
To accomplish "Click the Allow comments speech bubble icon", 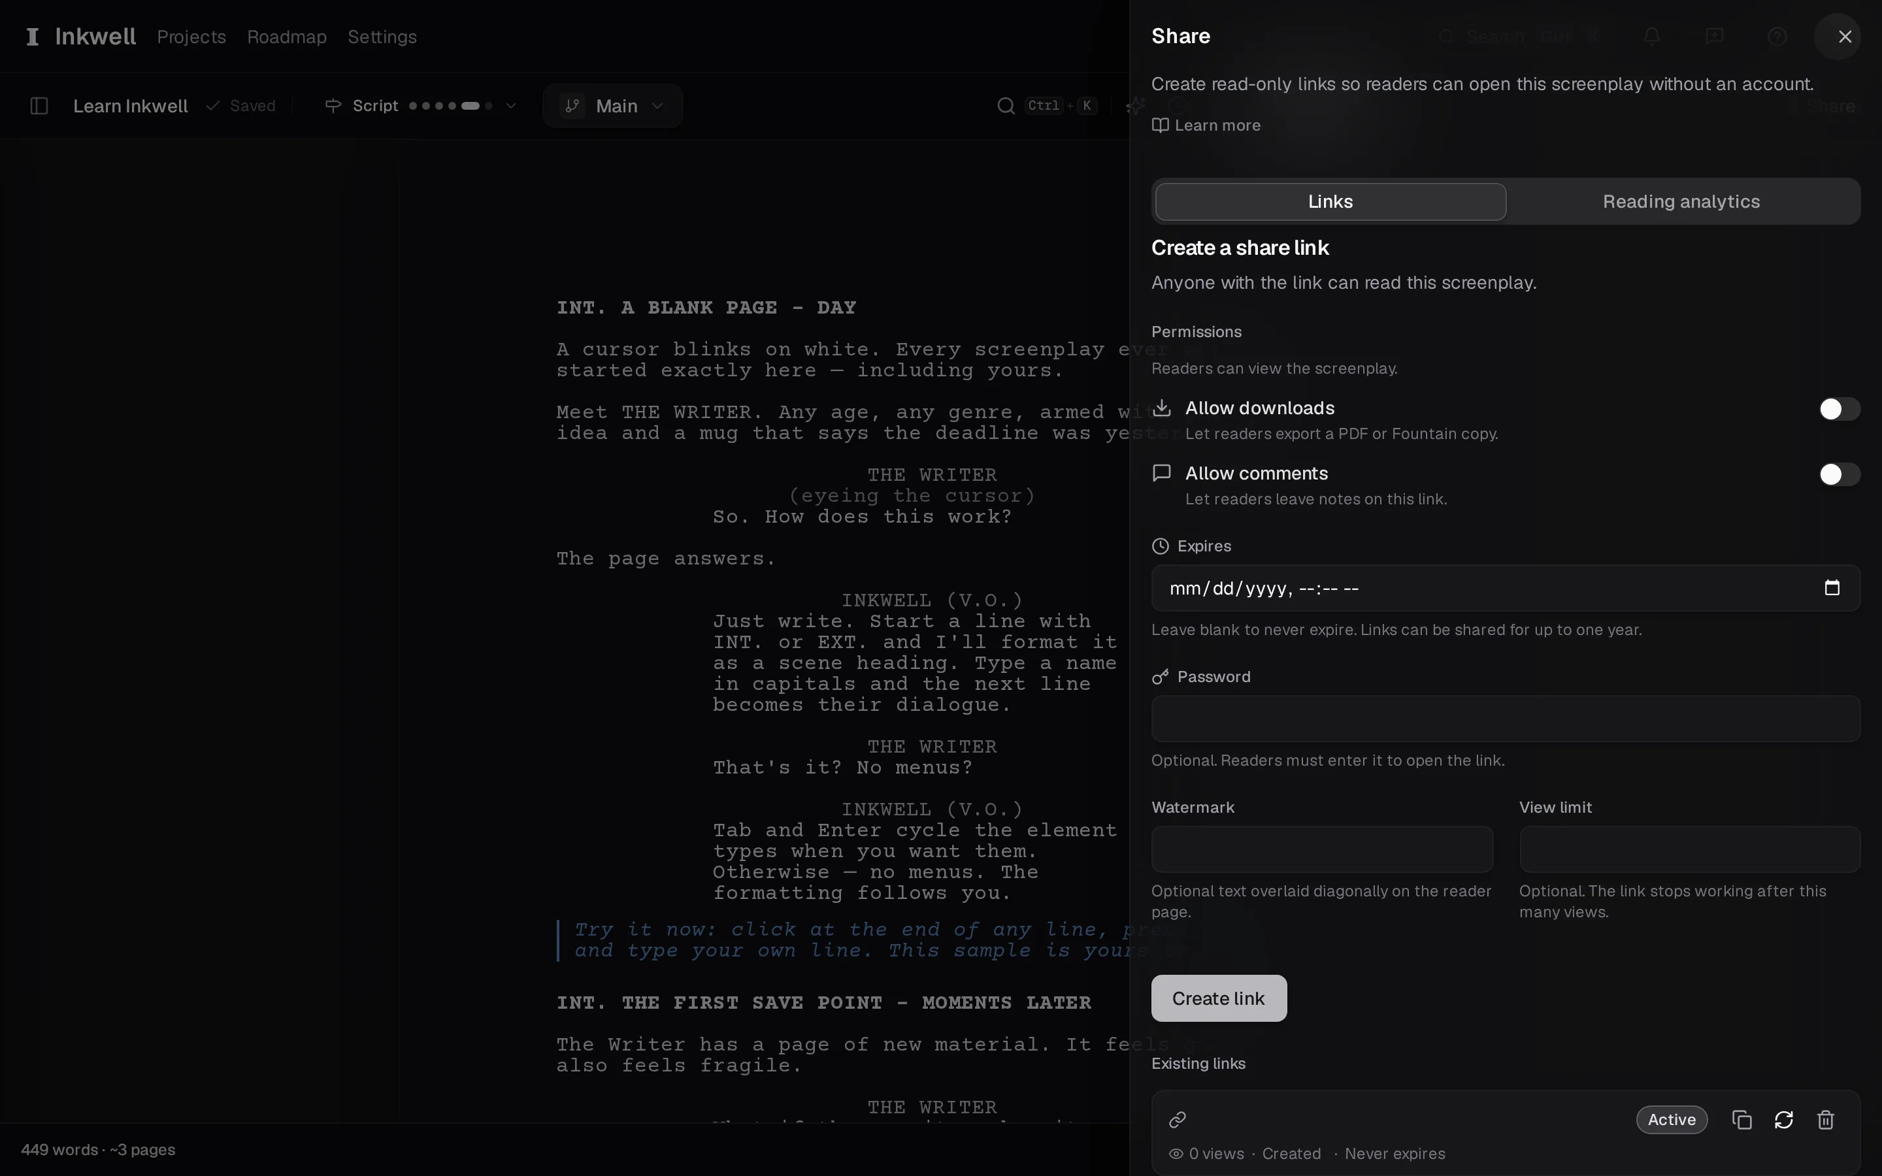I will [1161, 473].
